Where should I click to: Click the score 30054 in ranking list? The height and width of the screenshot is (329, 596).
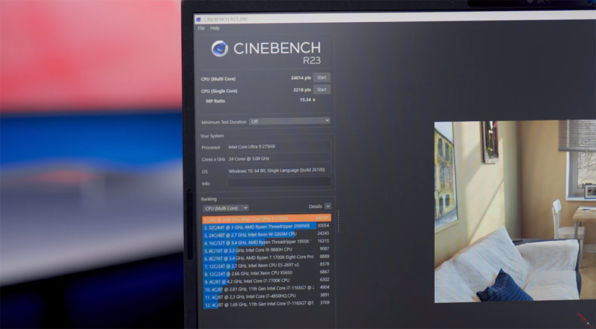(323, 226)
